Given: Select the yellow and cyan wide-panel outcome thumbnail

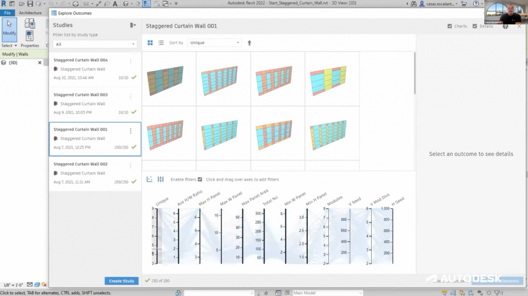Looking at the screenshot, I should (328, 81).
